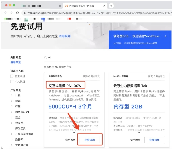Check the 个人认证 checkbox
The image size is (172, 149).
pyautogui.click(x=12, y=82)
